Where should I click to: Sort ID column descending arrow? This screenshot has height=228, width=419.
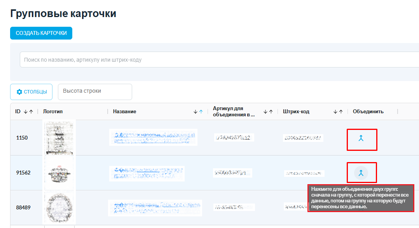click(26, 112)
